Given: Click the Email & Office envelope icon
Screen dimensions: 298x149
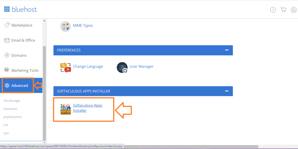Looking at the screenshot, I should [x=7, y=40].
